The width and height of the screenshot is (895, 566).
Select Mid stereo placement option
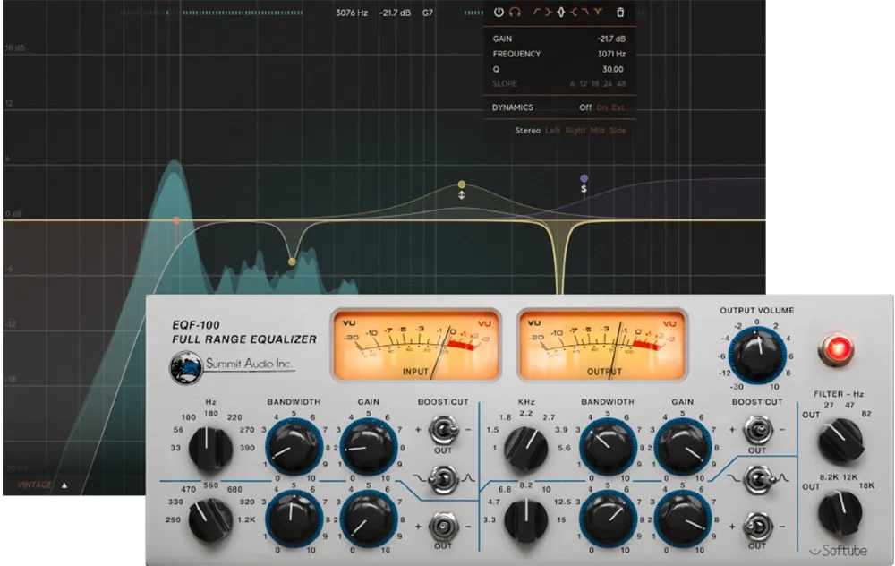point(597,131)
